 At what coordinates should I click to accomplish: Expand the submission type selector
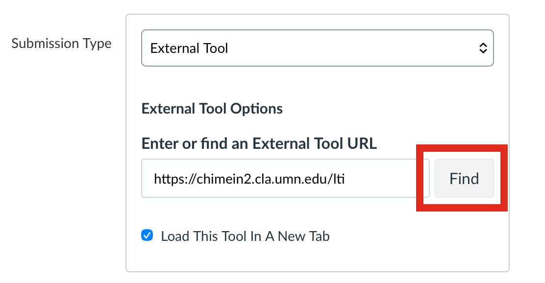click(x=317, y=48)
